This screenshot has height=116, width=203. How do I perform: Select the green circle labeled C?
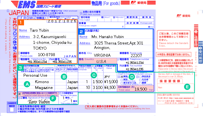94,75
